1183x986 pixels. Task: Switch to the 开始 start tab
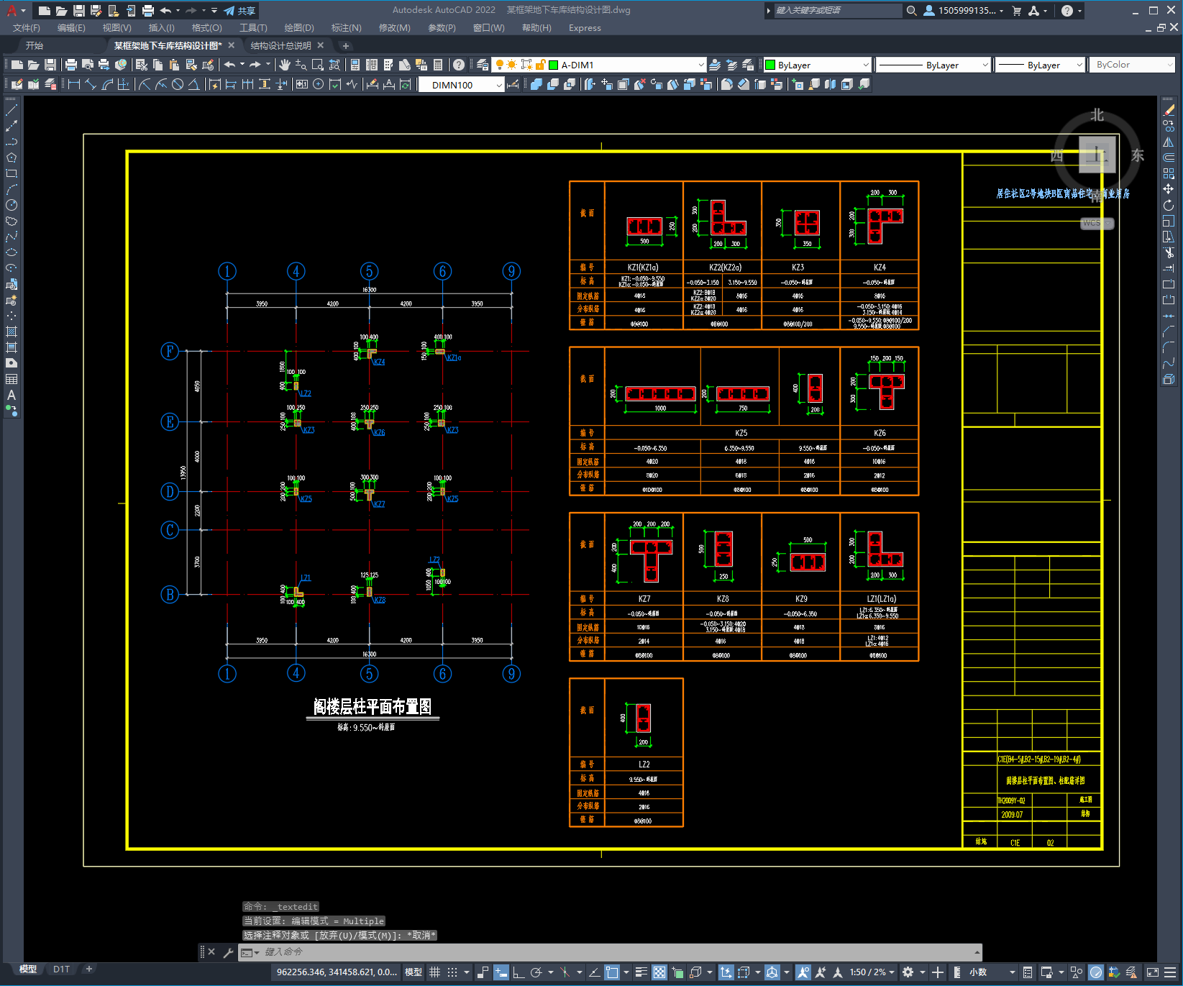click(x=35, y=45)
